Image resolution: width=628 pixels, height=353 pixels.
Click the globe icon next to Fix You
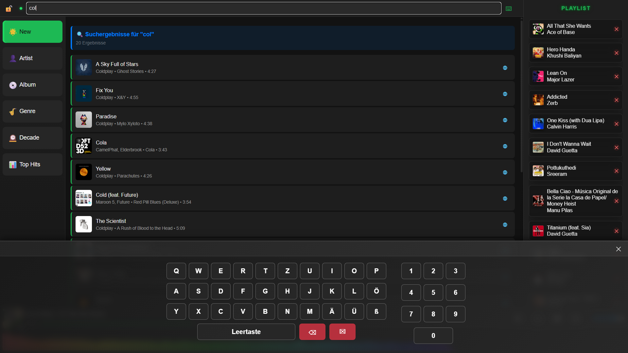(x=505, y=94)
